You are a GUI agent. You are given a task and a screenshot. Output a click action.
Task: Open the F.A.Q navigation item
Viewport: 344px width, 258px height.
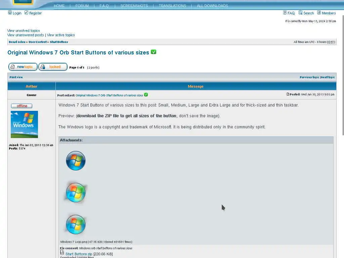click(x=104, y=6)
